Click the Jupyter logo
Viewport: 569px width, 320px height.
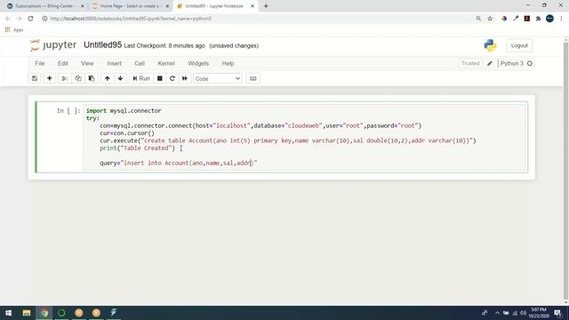[53, 45]
